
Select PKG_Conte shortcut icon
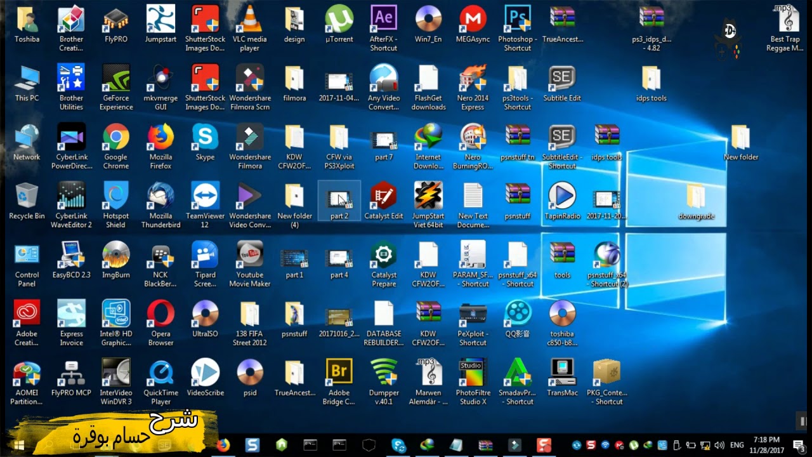click(x=606, y=373)
